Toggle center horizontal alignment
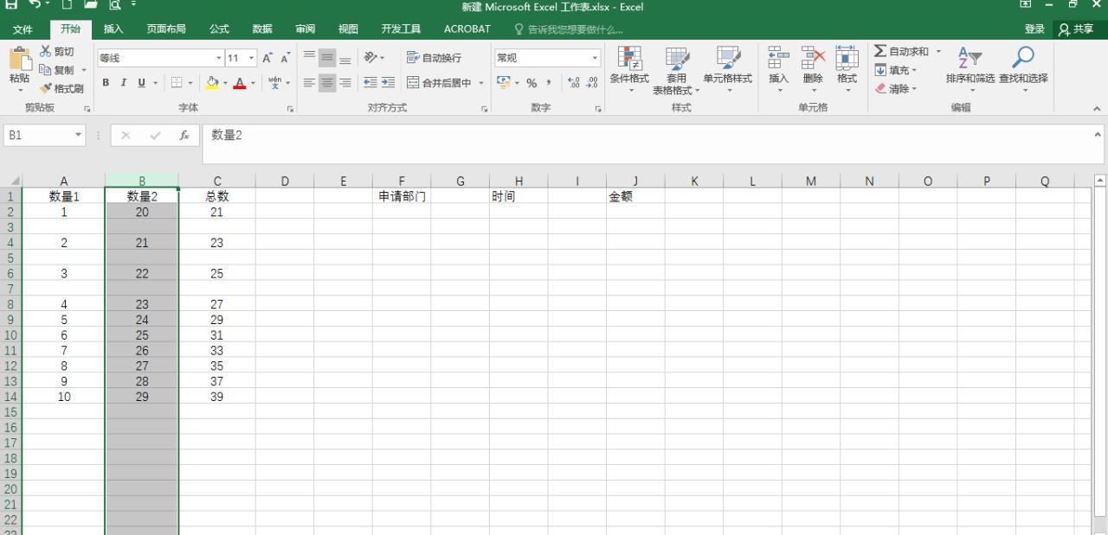Image resolution: width=1108 pixels, height=535 pixels. tap(326, 83)
